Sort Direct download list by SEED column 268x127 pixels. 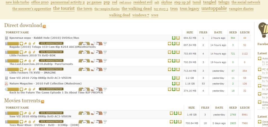tap(233, 32)
